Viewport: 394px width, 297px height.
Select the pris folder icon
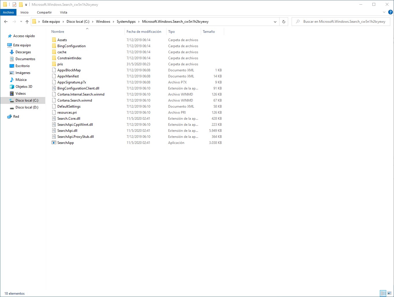[x=54, y=64]
